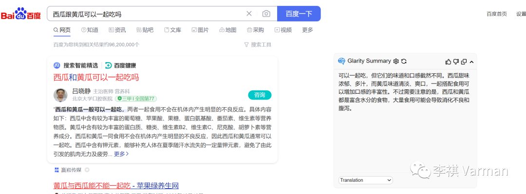
Task: Click the camera image search icon
Action: click(266, 14)
